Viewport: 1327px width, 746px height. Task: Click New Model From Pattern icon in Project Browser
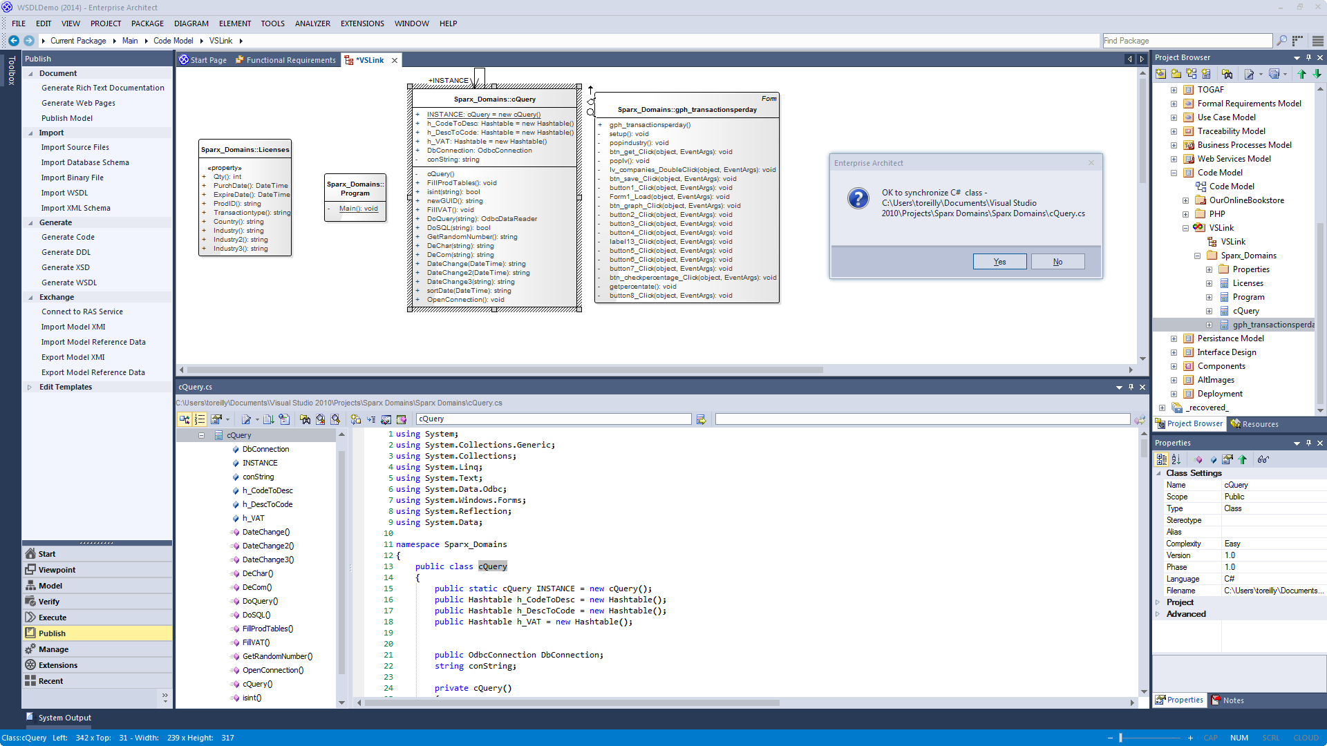point(1160,74)
